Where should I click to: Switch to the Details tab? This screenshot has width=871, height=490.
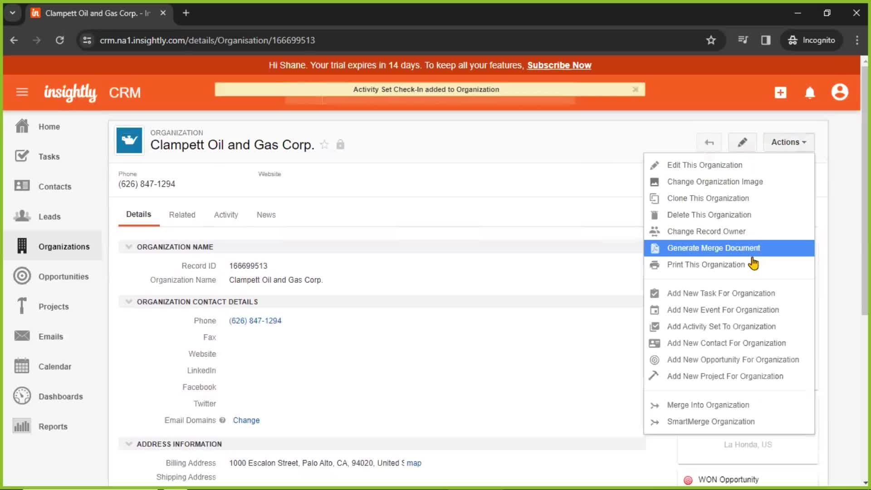(138, 215)
